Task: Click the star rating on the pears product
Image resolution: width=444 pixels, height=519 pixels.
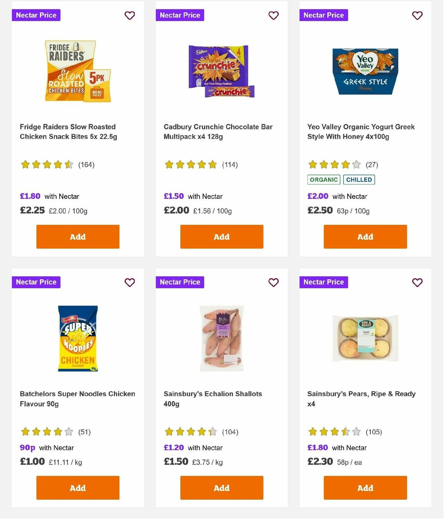Action: (333, 431)
